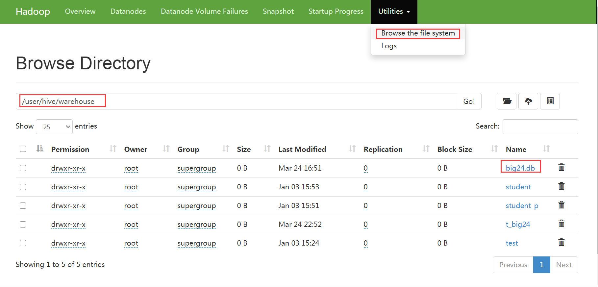Sort by the Last Modified column arrows
598x287 pixels.
(x=352, y=149)
